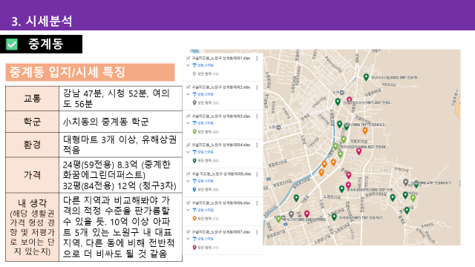
Task: Select the gray pin in right-side cluster
Action: coord(406,182)
